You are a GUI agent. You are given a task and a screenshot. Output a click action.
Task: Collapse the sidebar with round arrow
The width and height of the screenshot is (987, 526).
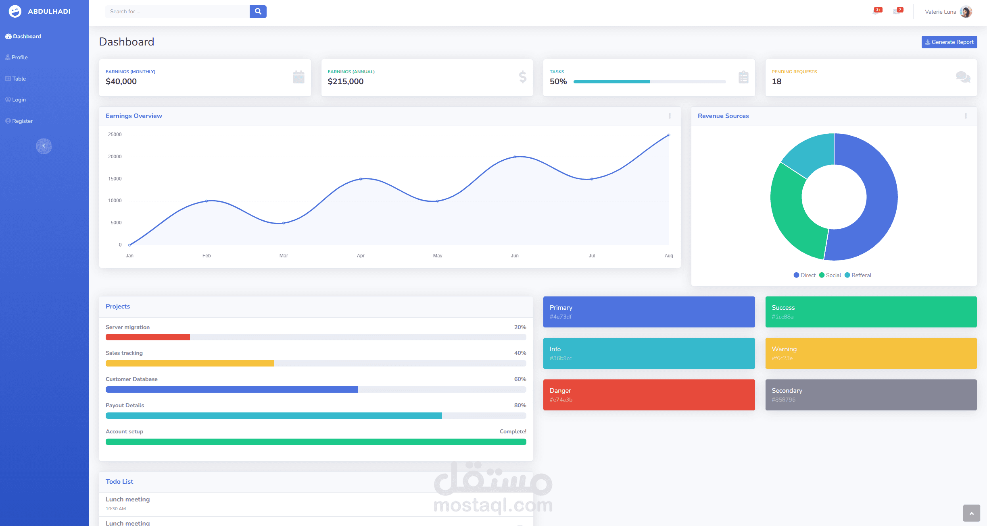(44, 146)
